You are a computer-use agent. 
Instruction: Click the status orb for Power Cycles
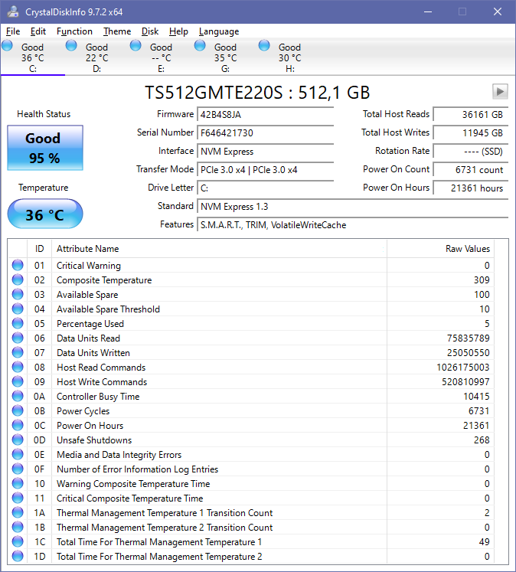click(18, 410)
